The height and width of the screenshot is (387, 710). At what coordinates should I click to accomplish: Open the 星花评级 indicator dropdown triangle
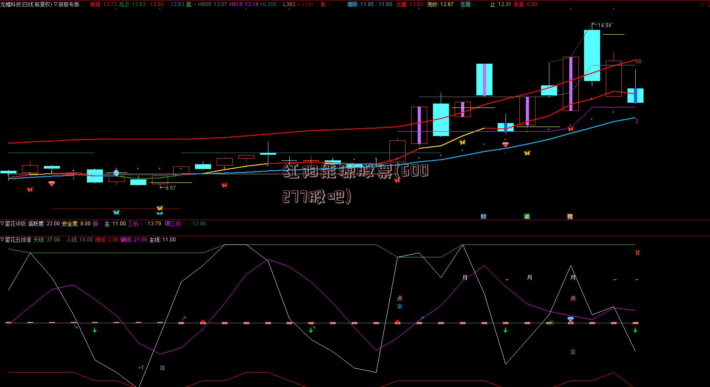pos(2,224)
